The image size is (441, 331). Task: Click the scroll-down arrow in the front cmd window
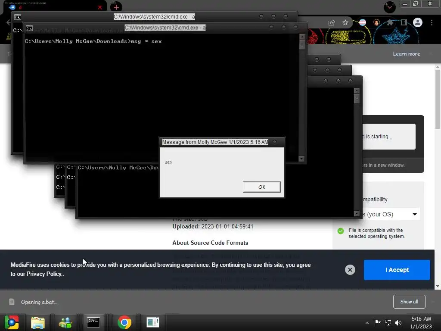(x=301, y=159)
